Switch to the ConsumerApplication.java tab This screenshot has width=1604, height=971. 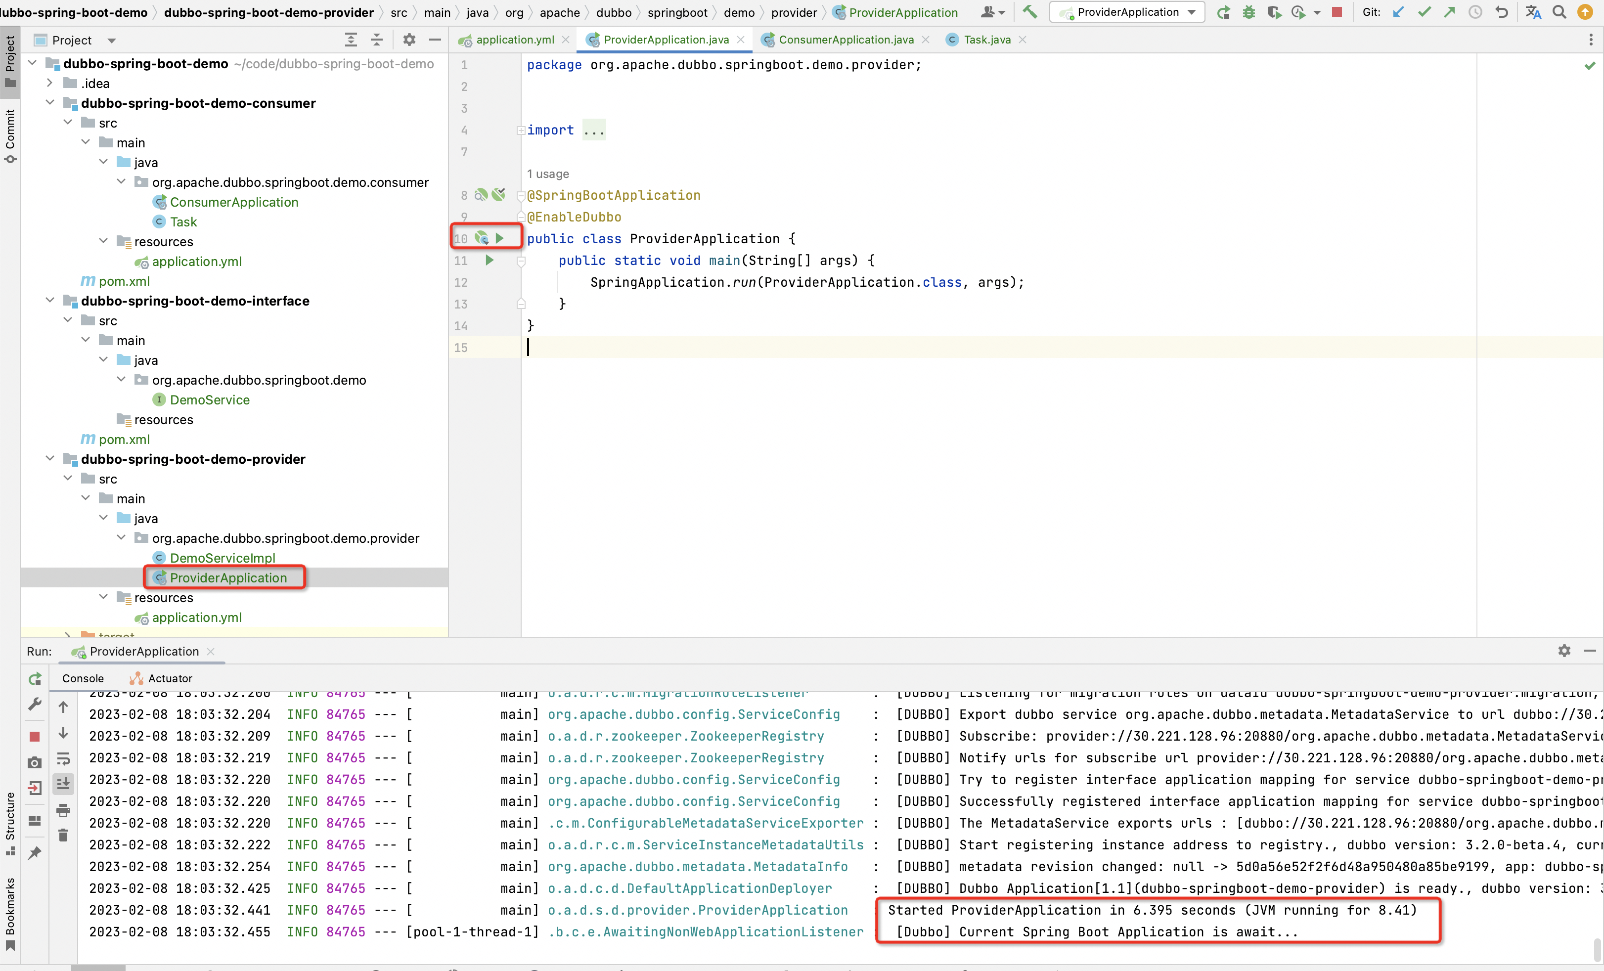point(846,40)
